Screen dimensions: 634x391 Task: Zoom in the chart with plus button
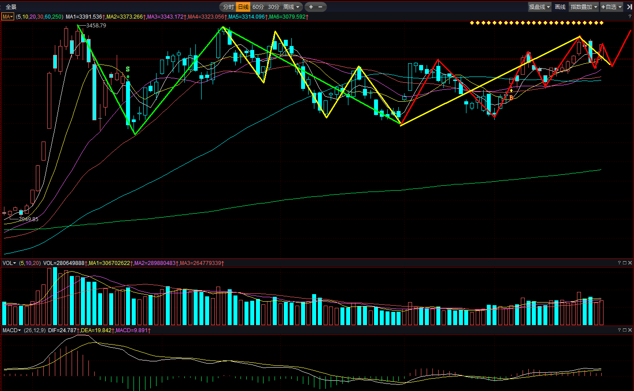311,7
